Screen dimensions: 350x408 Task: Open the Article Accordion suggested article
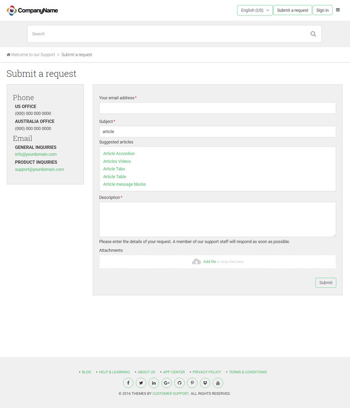tap(119, 154)
